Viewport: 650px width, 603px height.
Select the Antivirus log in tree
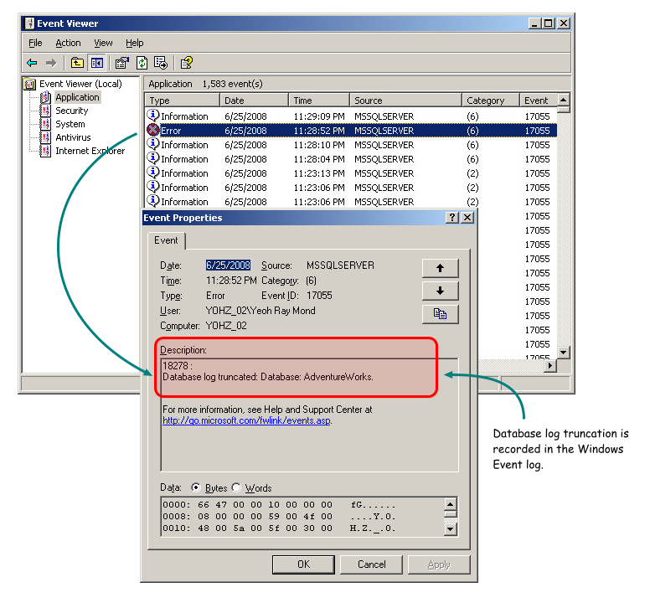[x=73, y=137]
